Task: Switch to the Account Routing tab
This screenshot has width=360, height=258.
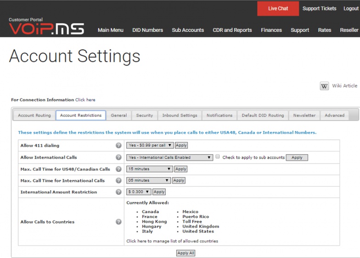Action: click(x=34, y=115)
